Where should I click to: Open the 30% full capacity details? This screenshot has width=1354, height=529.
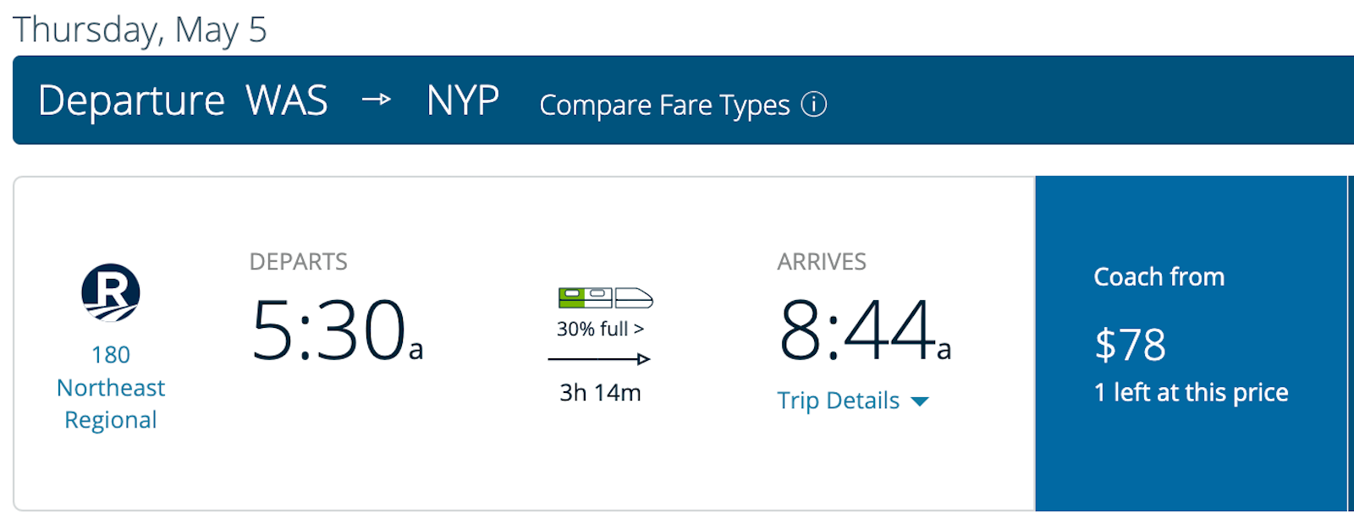(x=598, y=330)
